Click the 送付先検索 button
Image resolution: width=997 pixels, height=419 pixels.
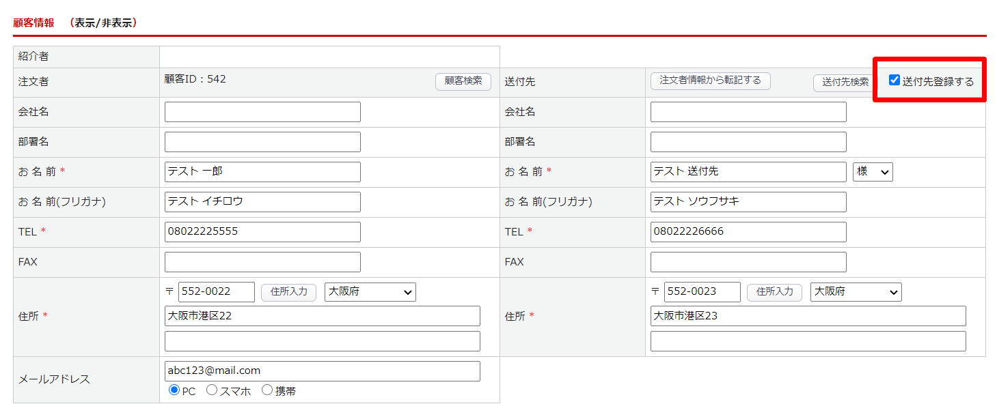click(845, 83)
